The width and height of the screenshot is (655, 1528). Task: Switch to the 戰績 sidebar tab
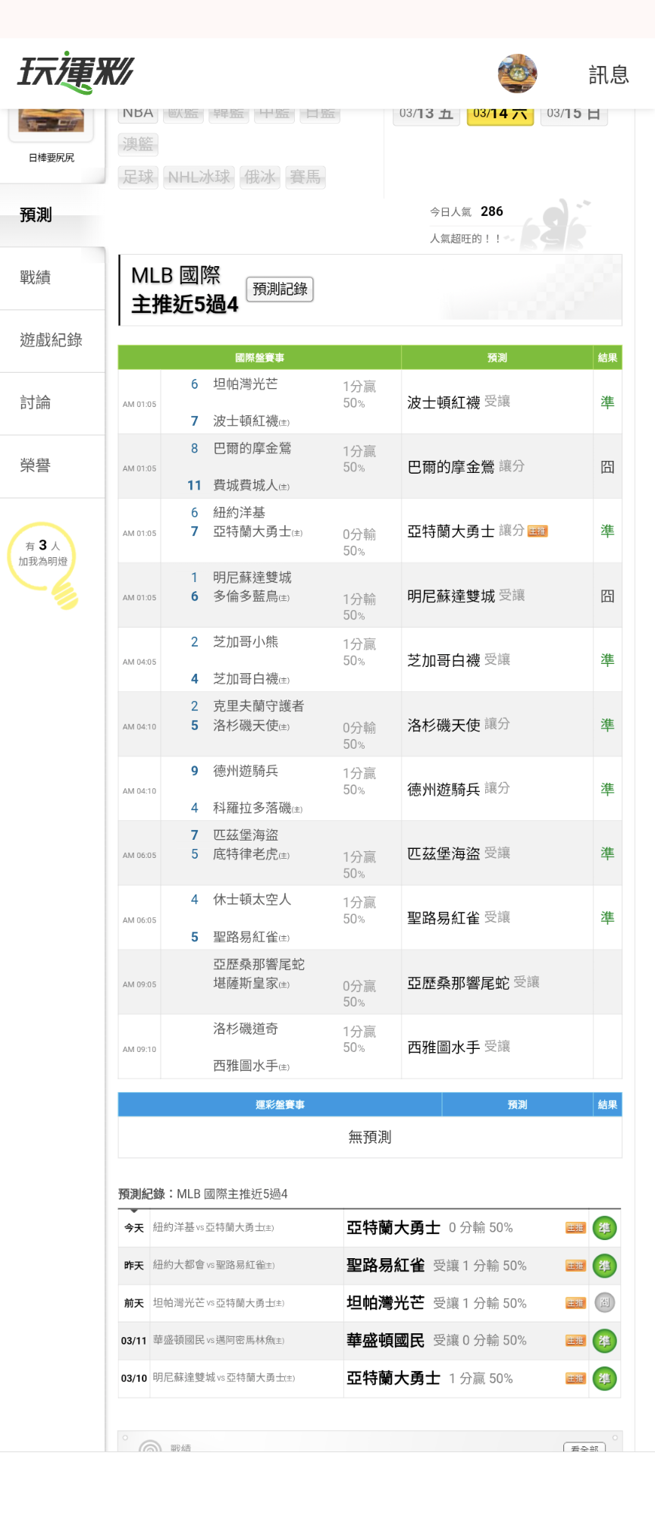[36, 277]
